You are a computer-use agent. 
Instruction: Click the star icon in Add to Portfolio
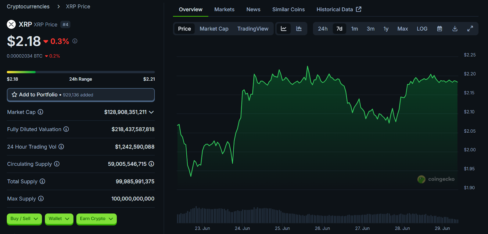click(14, 95)
